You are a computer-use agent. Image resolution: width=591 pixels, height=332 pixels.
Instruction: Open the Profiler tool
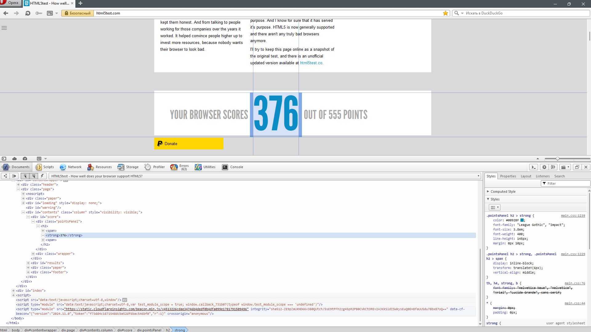point(155,167)
